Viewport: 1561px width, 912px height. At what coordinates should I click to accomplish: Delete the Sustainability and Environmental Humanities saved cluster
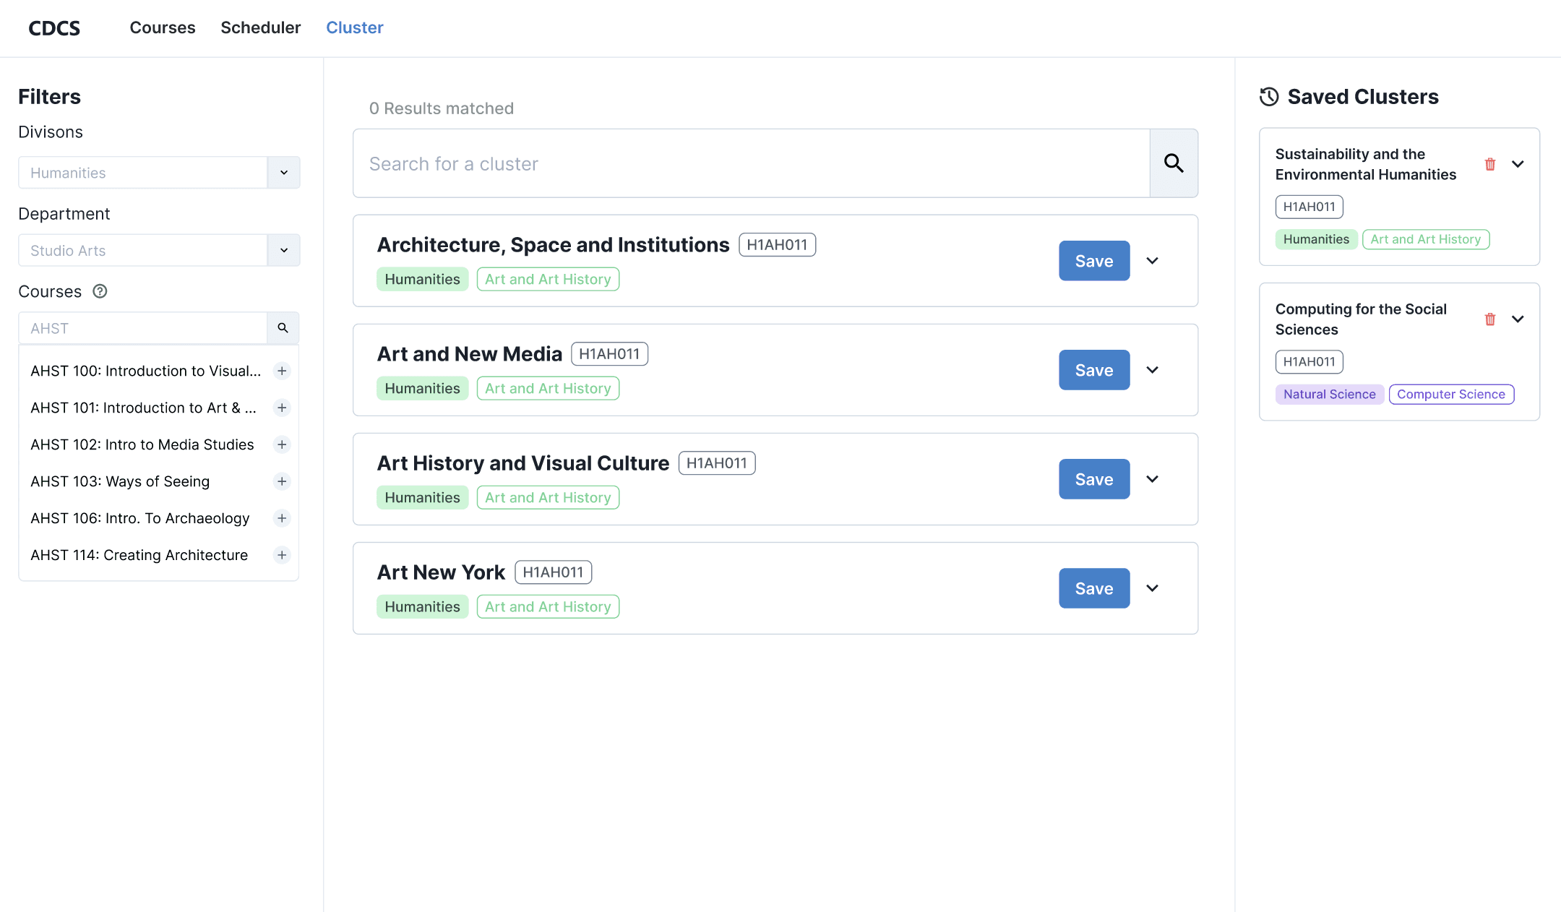(x=1489, y=164)
